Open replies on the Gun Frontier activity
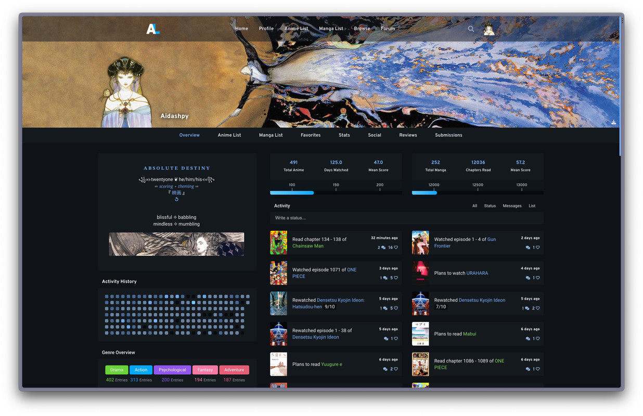The width and height of the screenshot is (643, 416). 528,248
